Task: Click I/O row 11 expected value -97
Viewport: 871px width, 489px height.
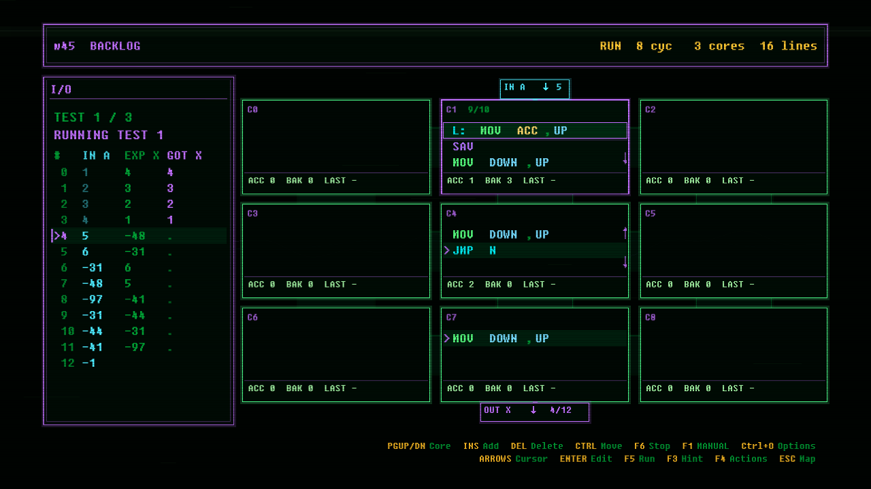Action: (x=135, y=347)
